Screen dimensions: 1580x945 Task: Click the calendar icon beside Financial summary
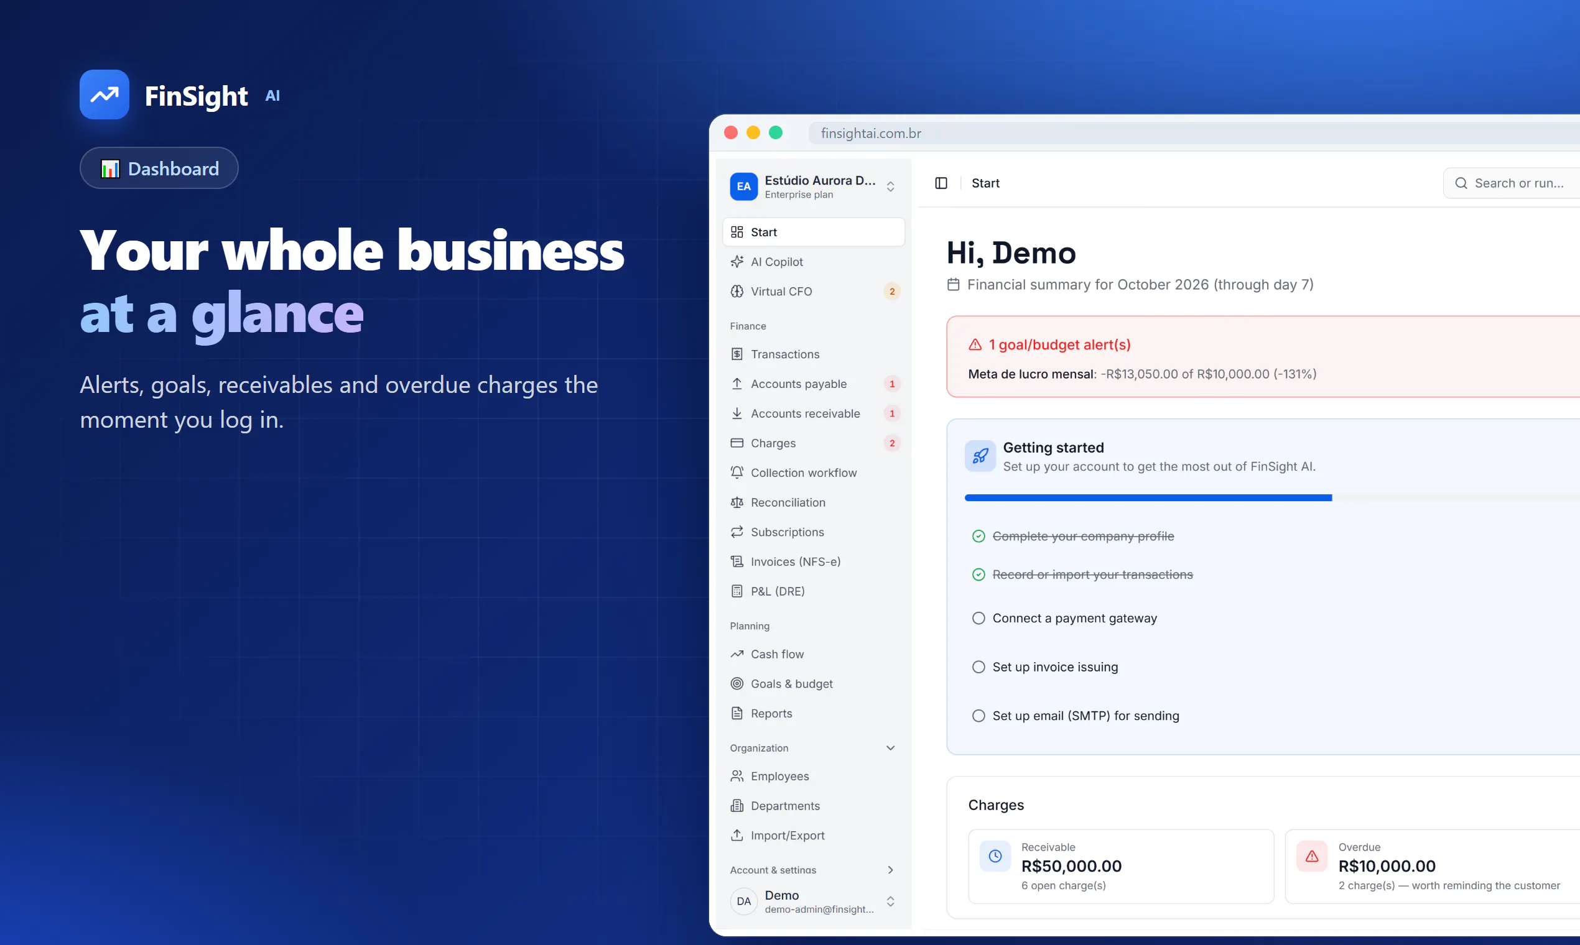[953, 285]
